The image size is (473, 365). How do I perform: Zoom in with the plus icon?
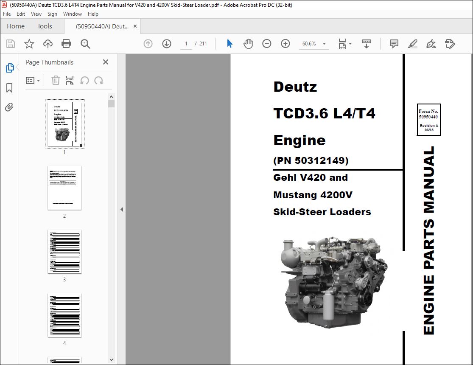(285, 44)
